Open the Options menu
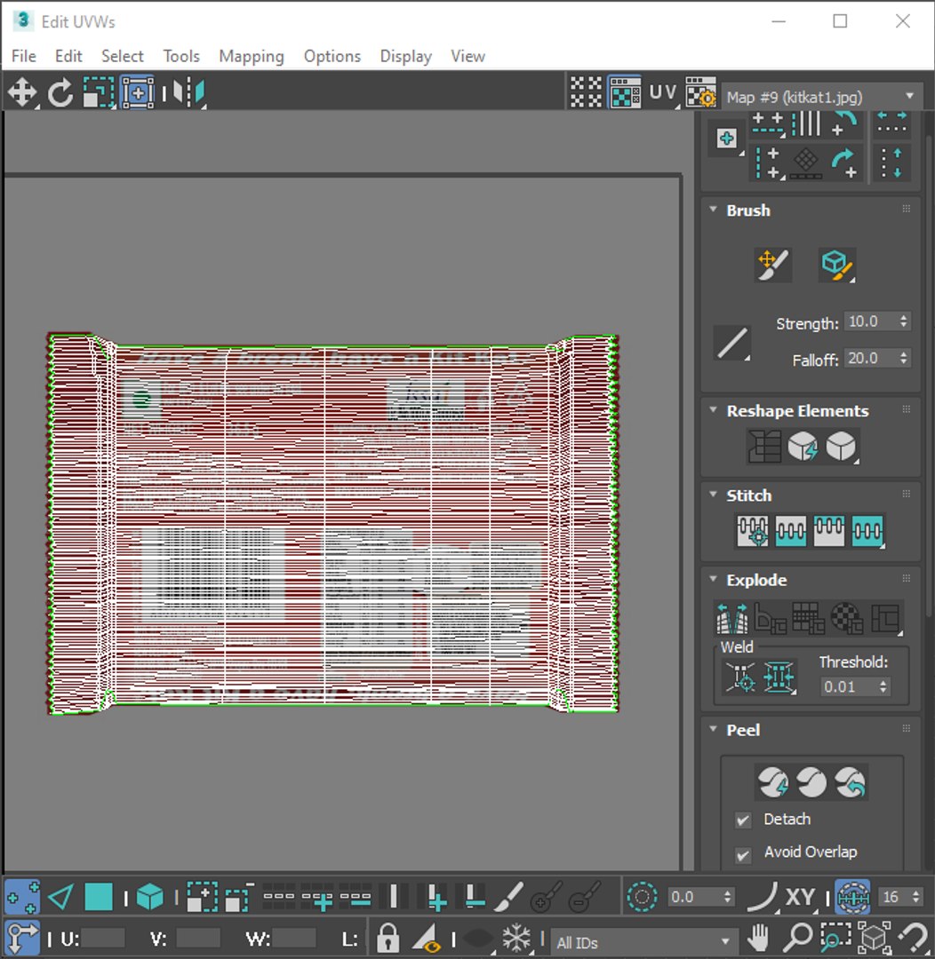 (x=332, y=56)
